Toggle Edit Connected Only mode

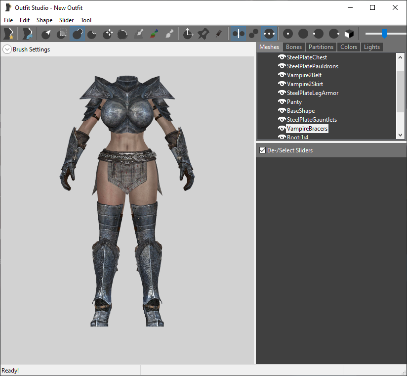[253, 34]
